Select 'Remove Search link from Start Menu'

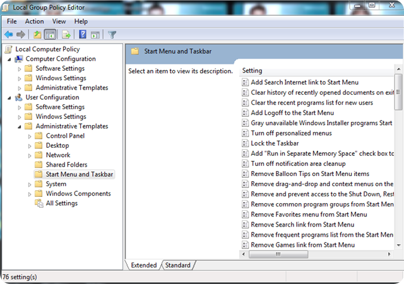pos(303,225)
